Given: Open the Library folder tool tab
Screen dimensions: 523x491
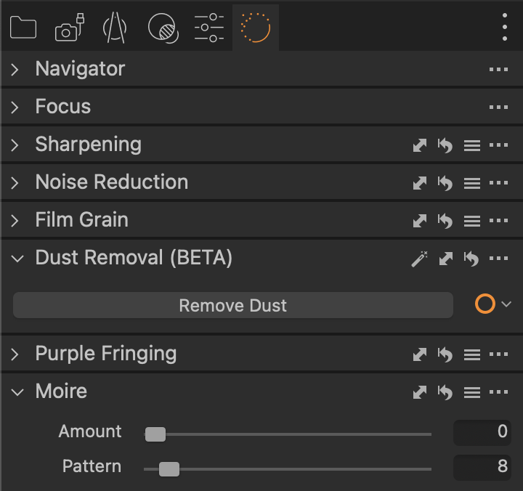Looking at the screenshot, I should click(x=23, y=28).
